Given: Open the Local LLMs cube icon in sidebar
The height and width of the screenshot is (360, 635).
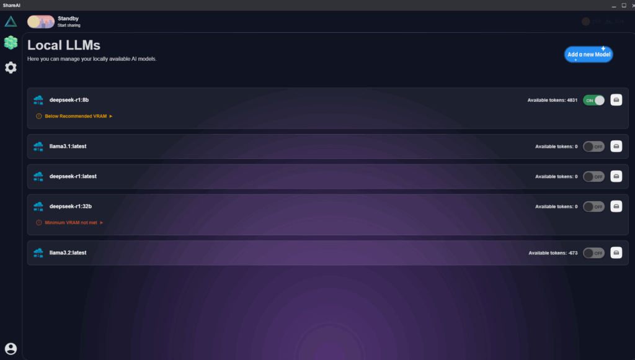Looking at the screenshot, I should [x=11, y=43].
